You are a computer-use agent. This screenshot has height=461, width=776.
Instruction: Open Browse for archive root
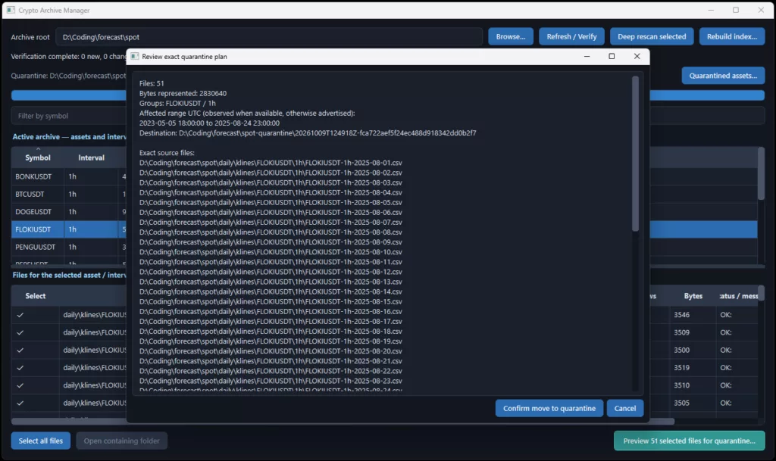click(x=511, y=36)
